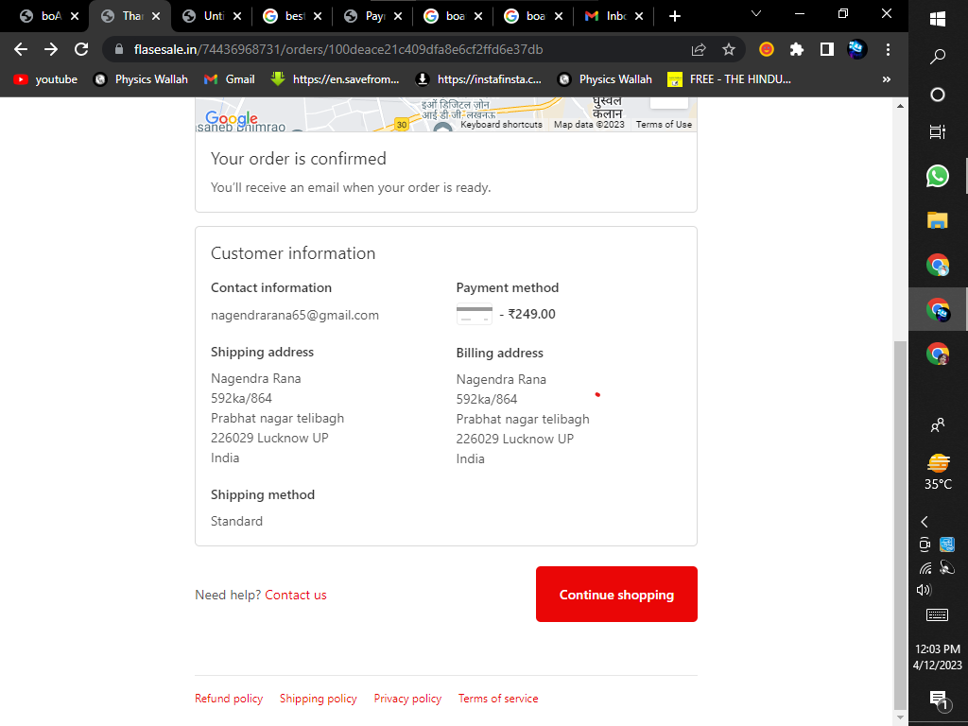968x726 pixels.
Task: Open the Extensions puzzle icon
Action: (x=797, y=49)
